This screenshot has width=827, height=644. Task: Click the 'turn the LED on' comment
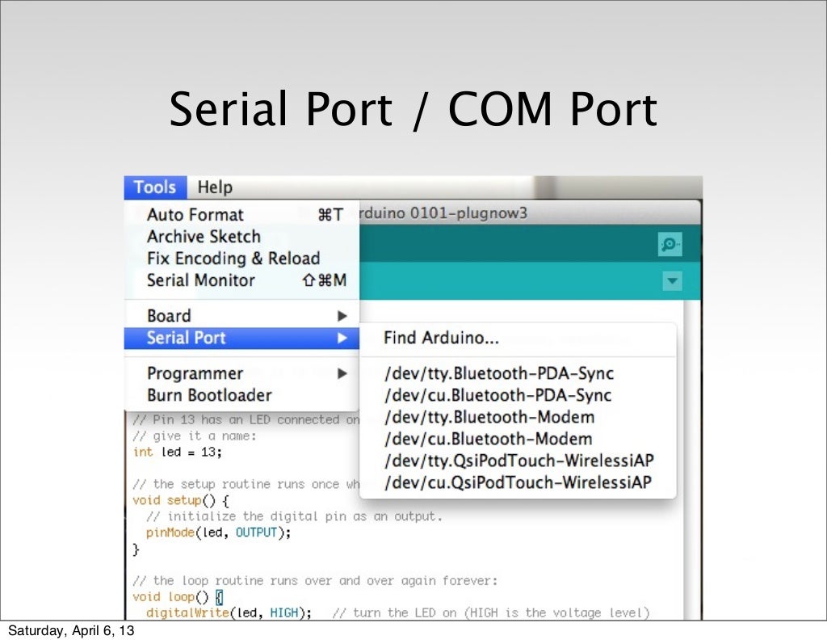491,612
